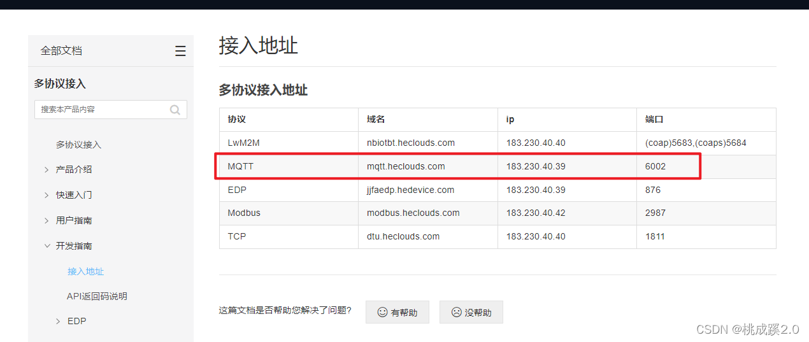Image resolution: width=809 pixels, height=342 pixels.
Task: Open the hamburger menu beside 全部文档
Action: [180, 51]
